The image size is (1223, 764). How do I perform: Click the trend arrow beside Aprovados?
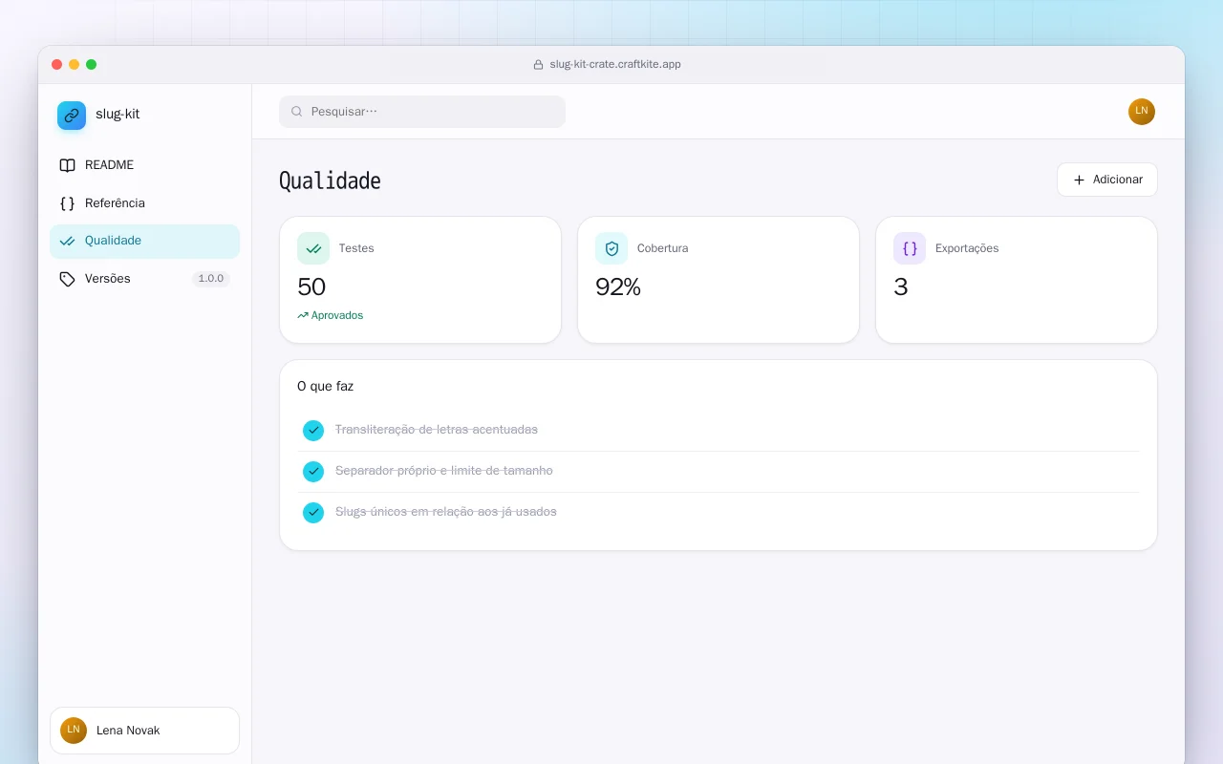click(303, 315)
